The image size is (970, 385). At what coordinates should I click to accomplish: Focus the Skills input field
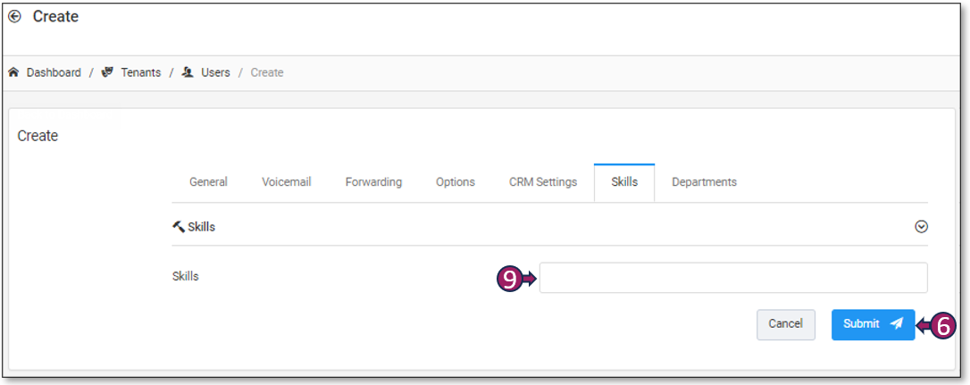tap(732, 278)
